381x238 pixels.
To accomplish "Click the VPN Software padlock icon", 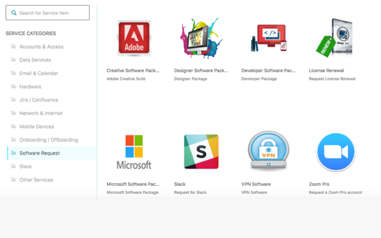I will pos(269,151).
